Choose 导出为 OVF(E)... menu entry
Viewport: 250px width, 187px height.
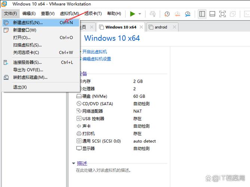click(x=28, y=70)
